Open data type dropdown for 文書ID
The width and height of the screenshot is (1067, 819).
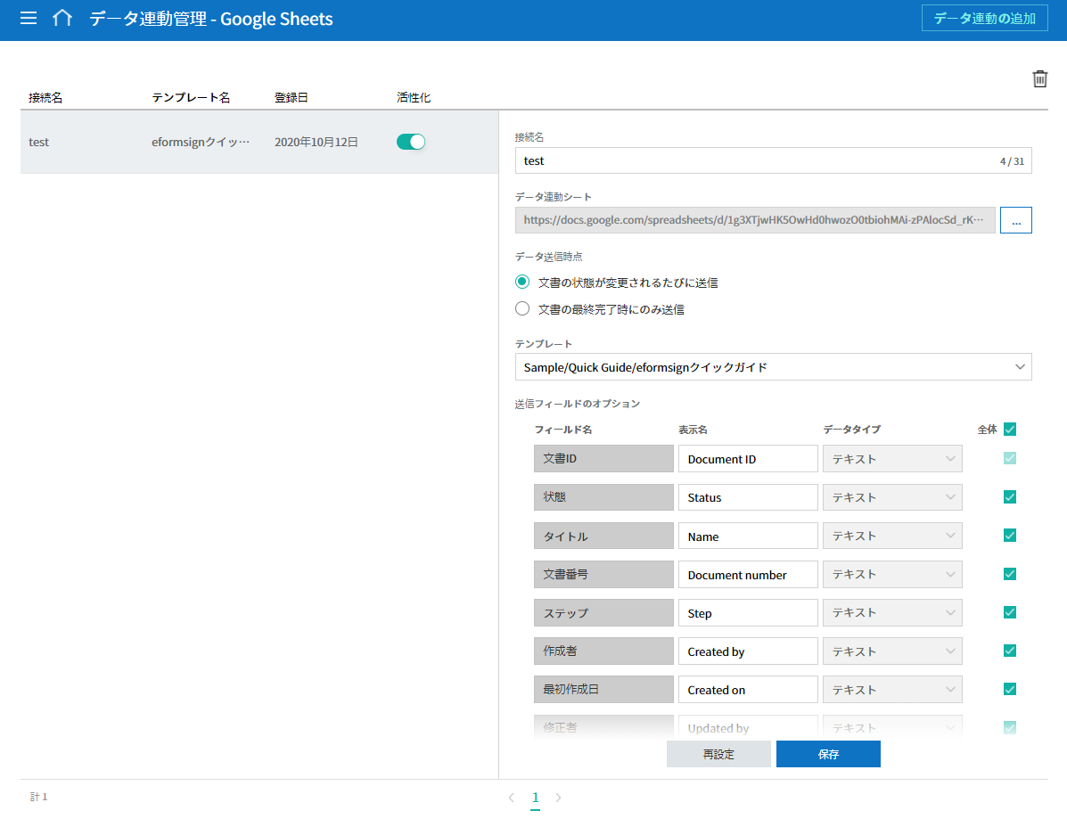click(x=892, y=458)
